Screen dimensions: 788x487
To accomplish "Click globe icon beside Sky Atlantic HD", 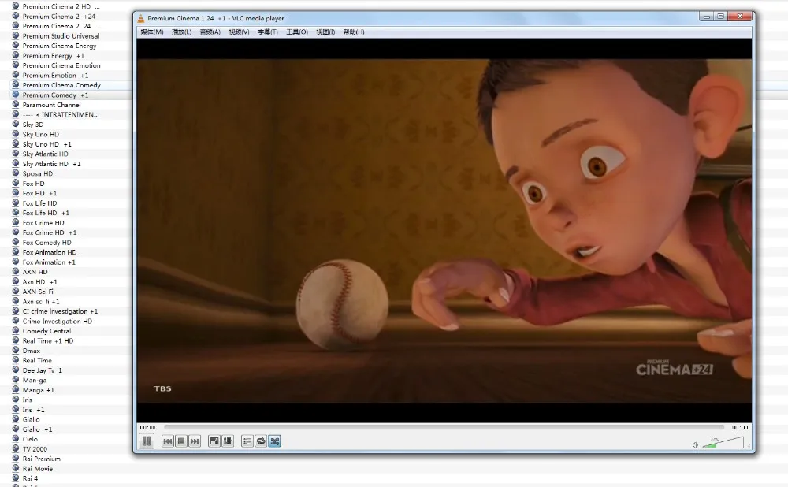I will [x=16, y=154].
